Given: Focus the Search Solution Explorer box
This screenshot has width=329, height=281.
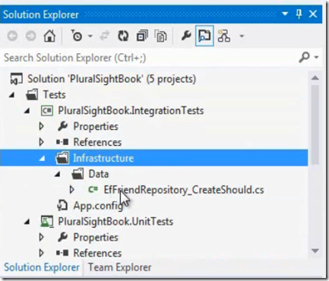Looking at the screenshot, I should point(150,58).
